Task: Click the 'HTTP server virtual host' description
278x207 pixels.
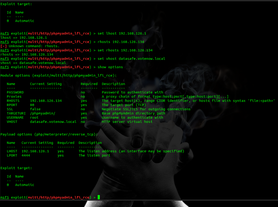Action: tap(127, 122)
